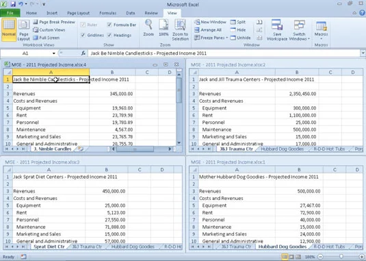Expand the formula bar
366x261 pixels.
(x=363, y=53)
